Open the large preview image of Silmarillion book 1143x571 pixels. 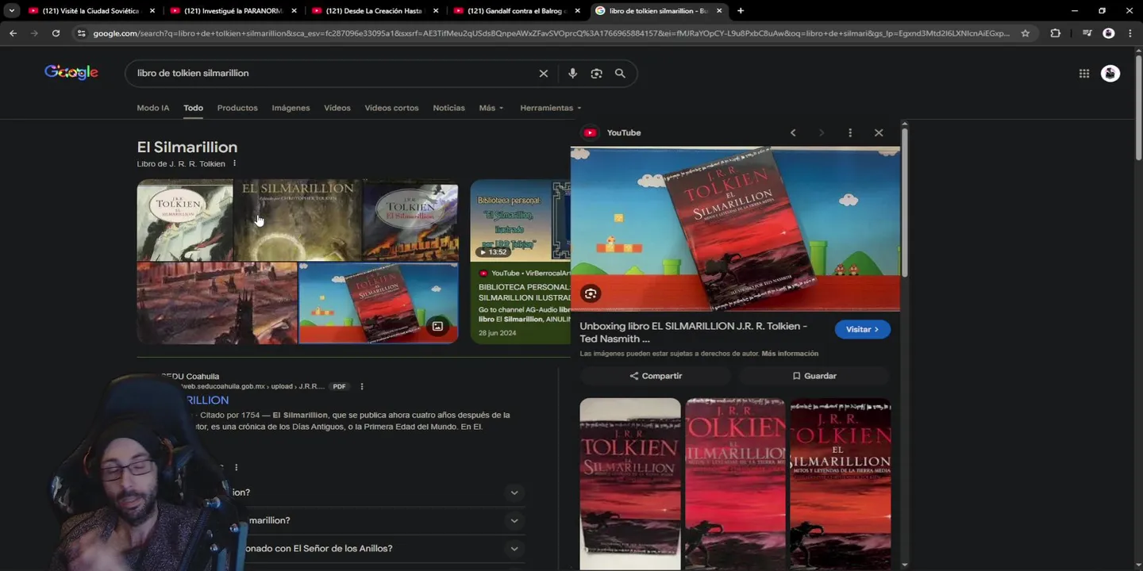(x=735, y=228)
